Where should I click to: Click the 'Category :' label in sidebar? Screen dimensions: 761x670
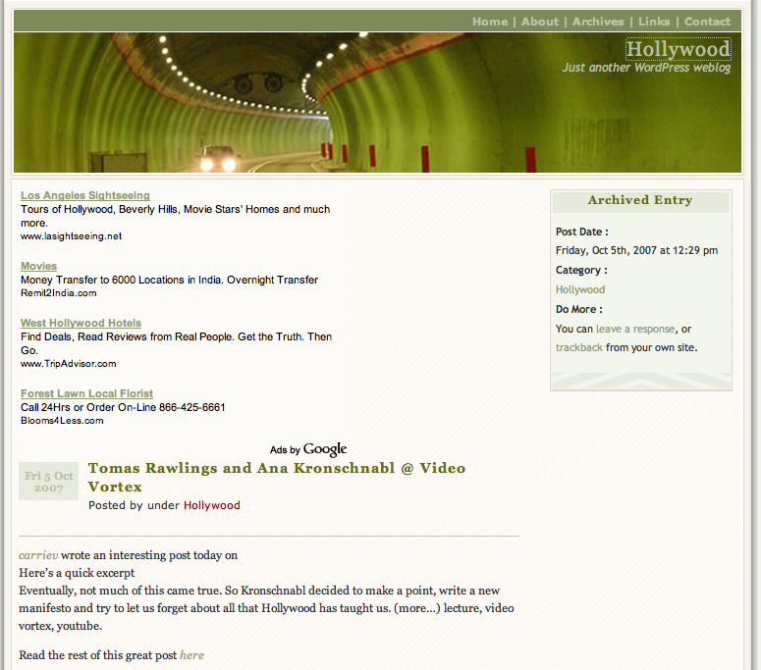(581, 270)
